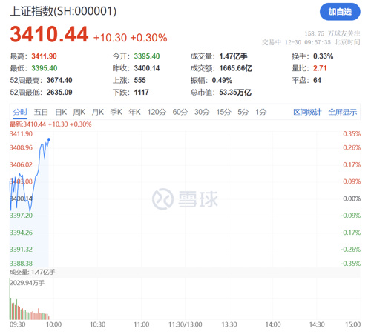Click the 11:30/13:00 time axis label
The image size is (371, 334).
coord(185,324)
